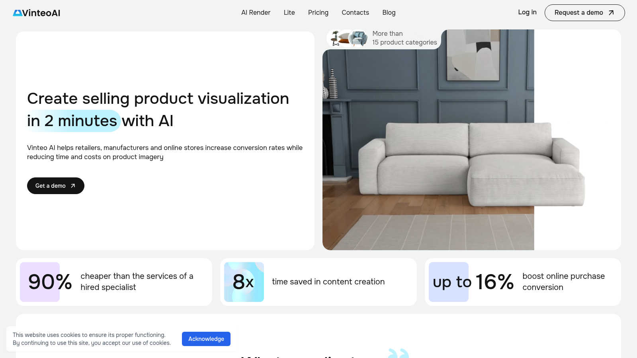Viewport: 637px width, 358px height.
Task: Click "cheaper than the services" text
Action: [130, 276]
